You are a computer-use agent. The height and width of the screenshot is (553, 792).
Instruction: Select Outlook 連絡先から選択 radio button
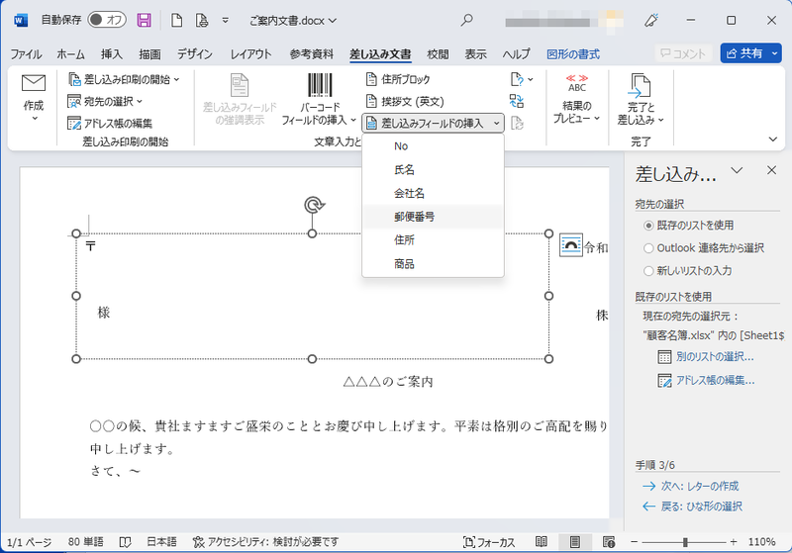[x=648, y=248]
